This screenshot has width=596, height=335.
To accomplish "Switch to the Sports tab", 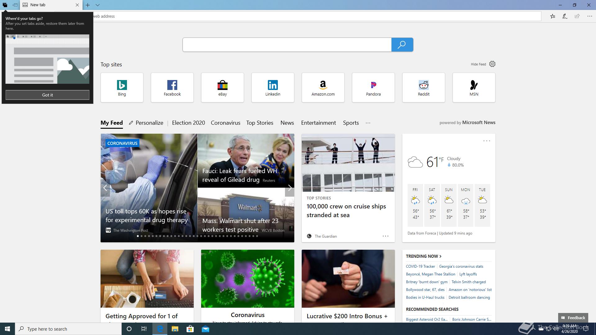I will coord(351,123).
